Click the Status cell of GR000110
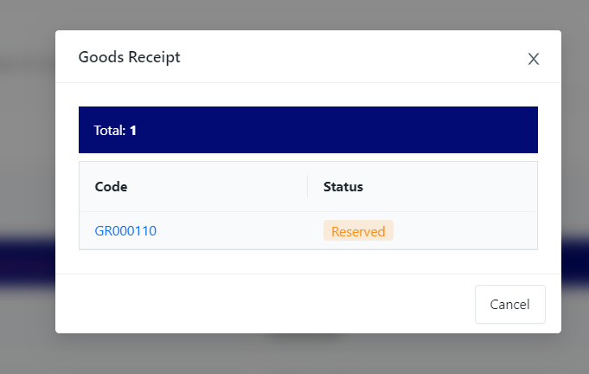This screenshot has height=374, width=589. coord(450,231)
